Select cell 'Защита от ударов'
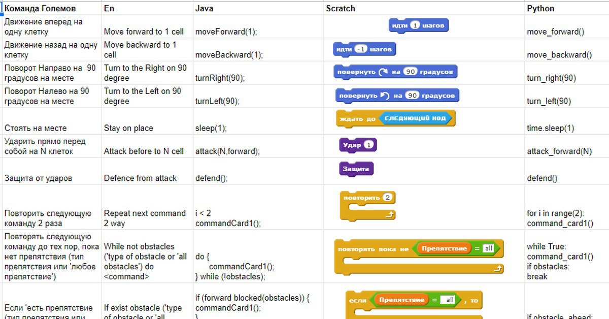The height and width of the screenshot is (319, 609). 51,171
